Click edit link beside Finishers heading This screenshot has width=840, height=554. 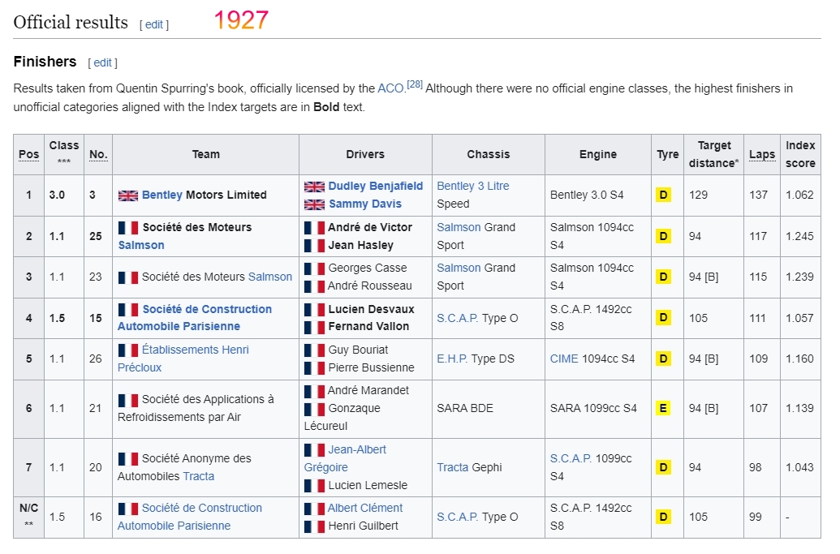(102, 62)
